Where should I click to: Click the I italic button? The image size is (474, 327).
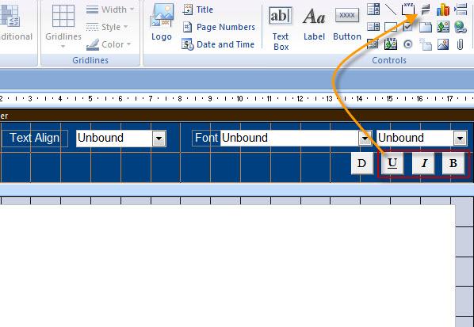tap(423, 163)
